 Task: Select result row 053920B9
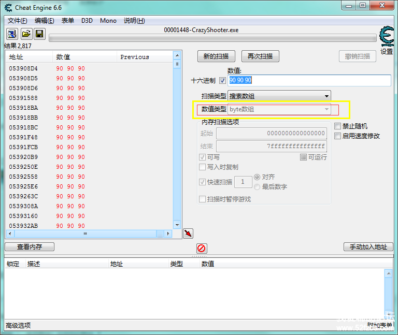click(89, 157)
